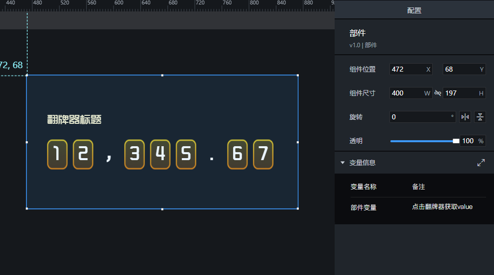
Task: Click the bottom-right corner resize handle
Action: pyautogui.click(x=298, y=209)
